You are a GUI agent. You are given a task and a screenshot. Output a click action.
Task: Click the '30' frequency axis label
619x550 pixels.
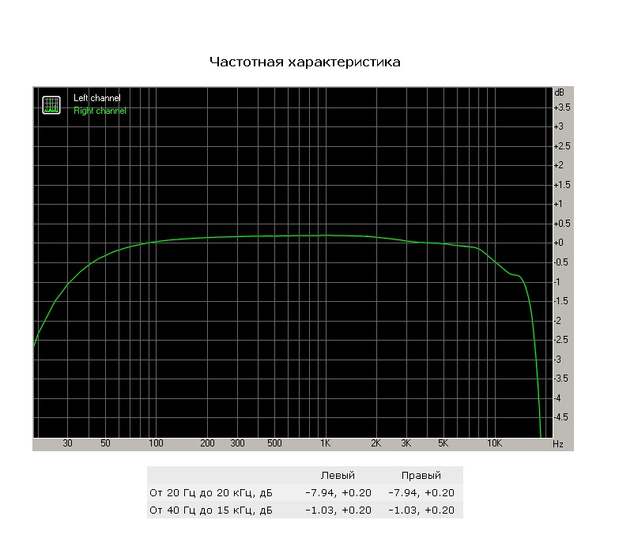click(67, 443)
